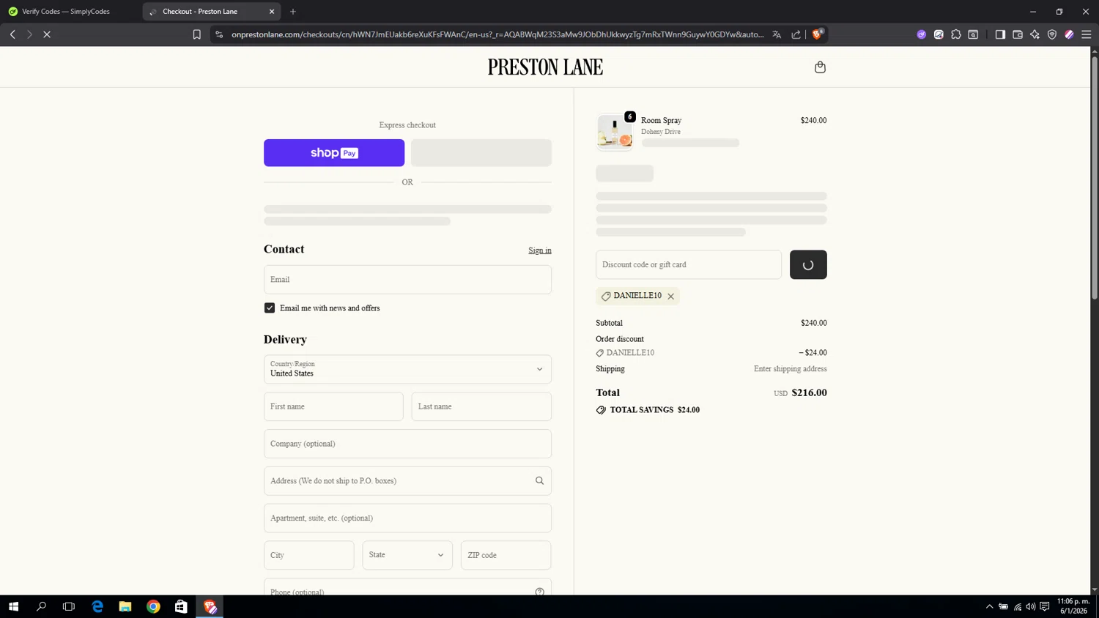
Task: Click the Brave browser taskbar icon
Action: pyautogui.click(x=210, y=606)
